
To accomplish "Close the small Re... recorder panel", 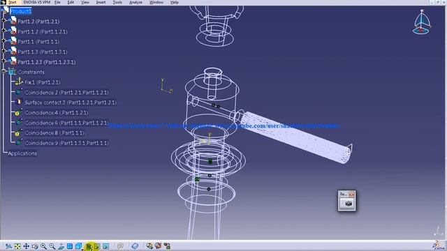I will pyautogui.click(x=351, y=194).
